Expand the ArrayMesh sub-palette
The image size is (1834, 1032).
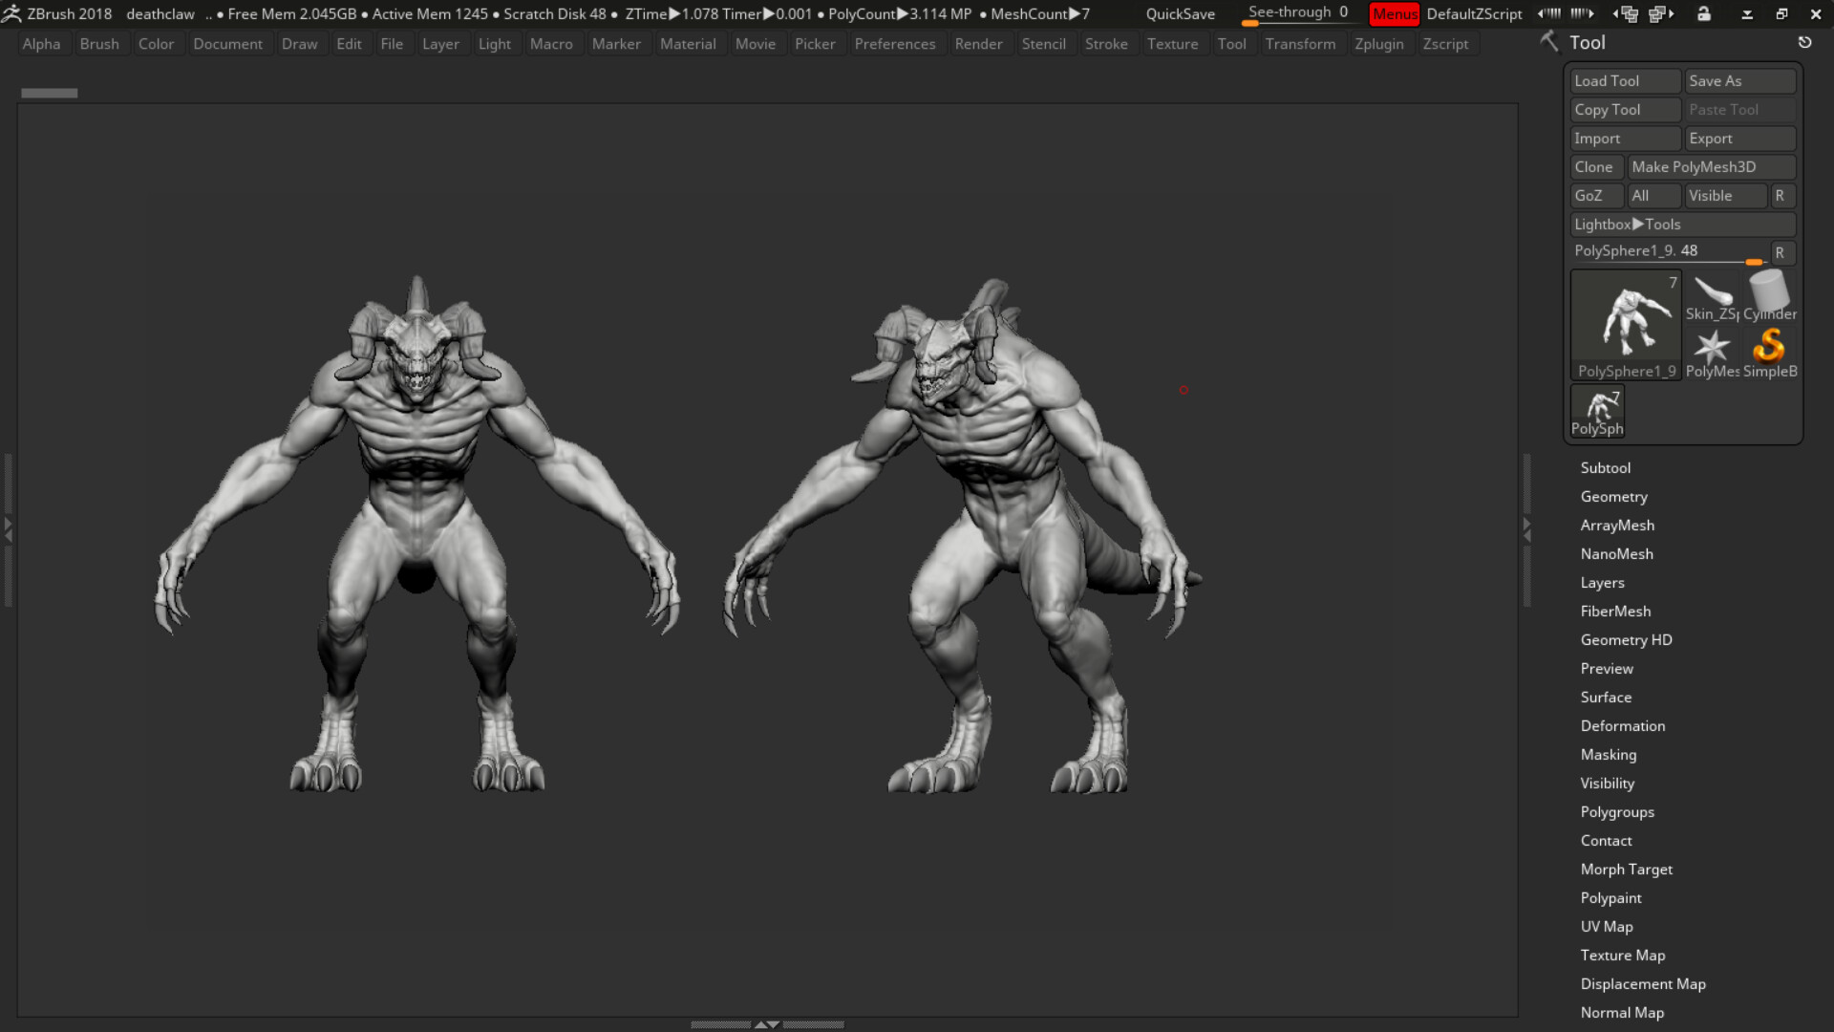1617,525
